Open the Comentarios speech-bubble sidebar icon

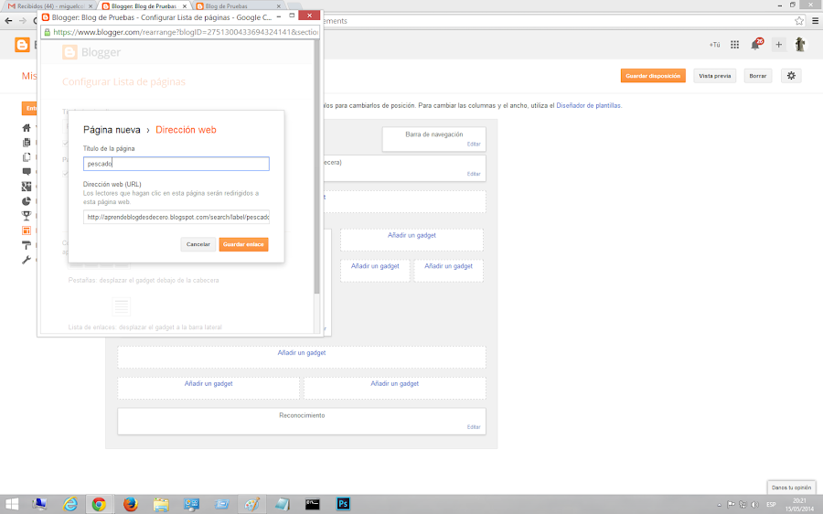tap(27, 171)
